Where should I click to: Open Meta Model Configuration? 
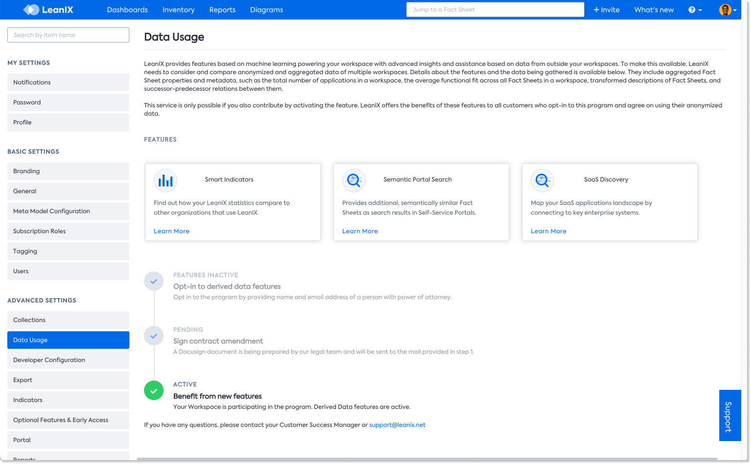[x=68, y=211]
